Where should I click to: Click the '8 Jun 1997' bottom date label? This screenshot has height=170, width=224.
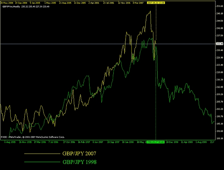click(98, 142)
